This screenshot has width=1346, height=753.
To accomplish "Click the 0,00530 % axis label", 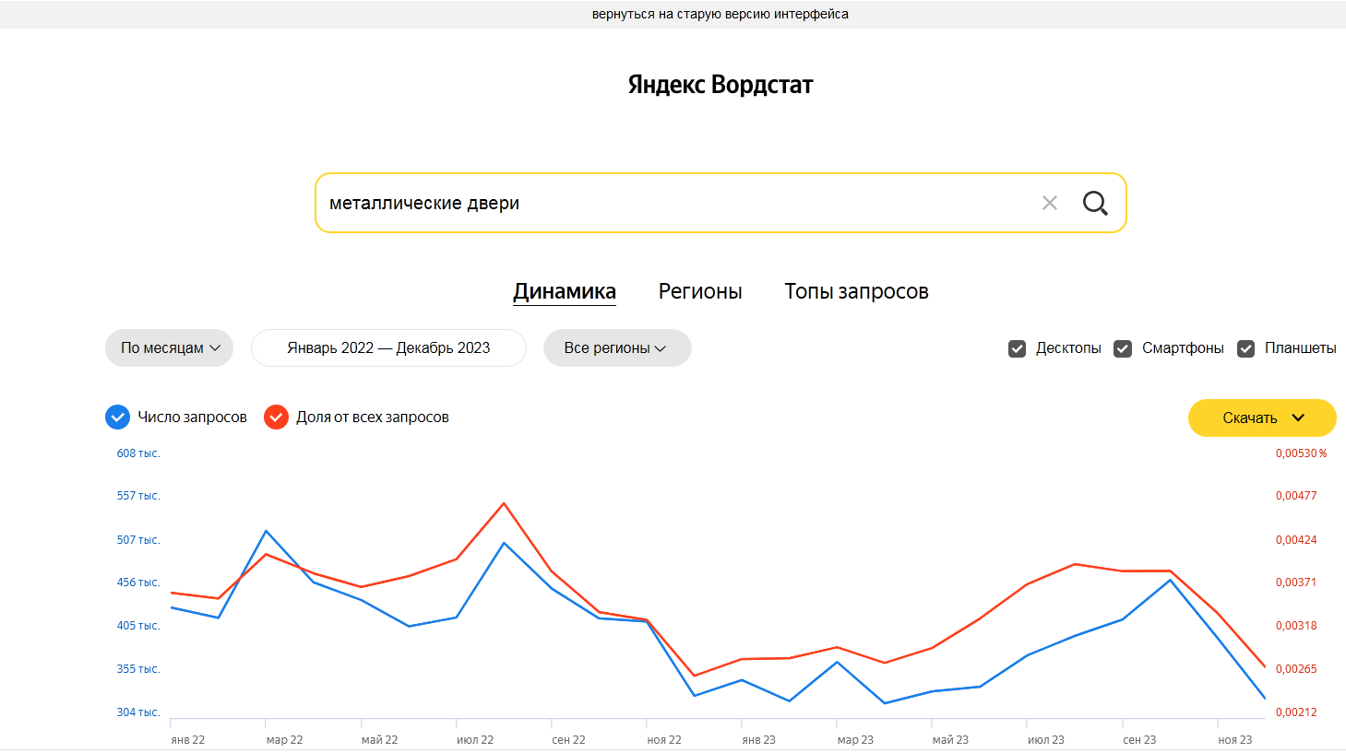I will point(1302,453).
